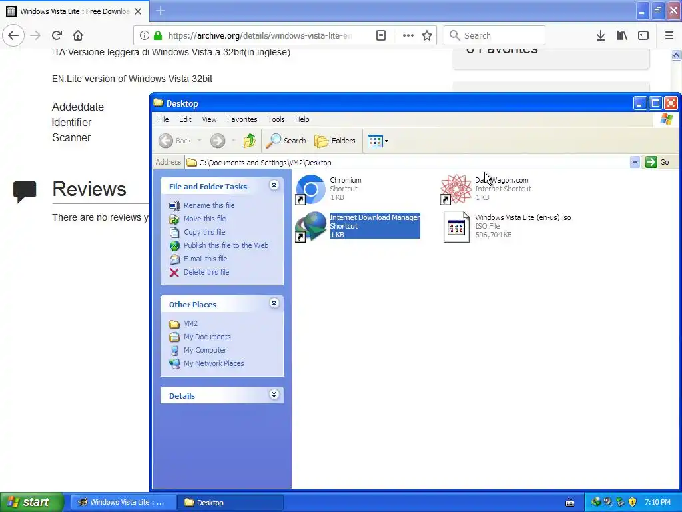Open Firefox reader view icon
682x512 pixels.
coord(381,35)
